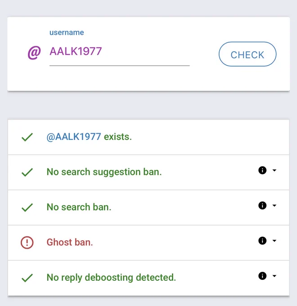Viewport: 297px width, 306px height.
Task: Click info icon for Ghost ban
Action: coord(262,240)
